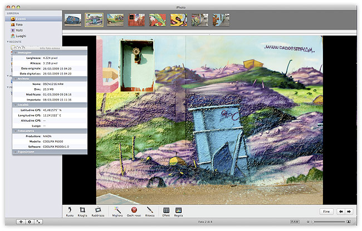Click the Modello value COOLPIX P6000
The image size is (362, 231).
(53, 142)
